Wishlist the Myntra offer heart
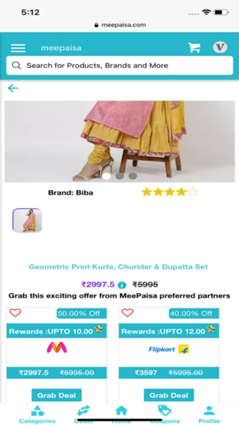This screenshot has height=425, width=239. [15, 313]
